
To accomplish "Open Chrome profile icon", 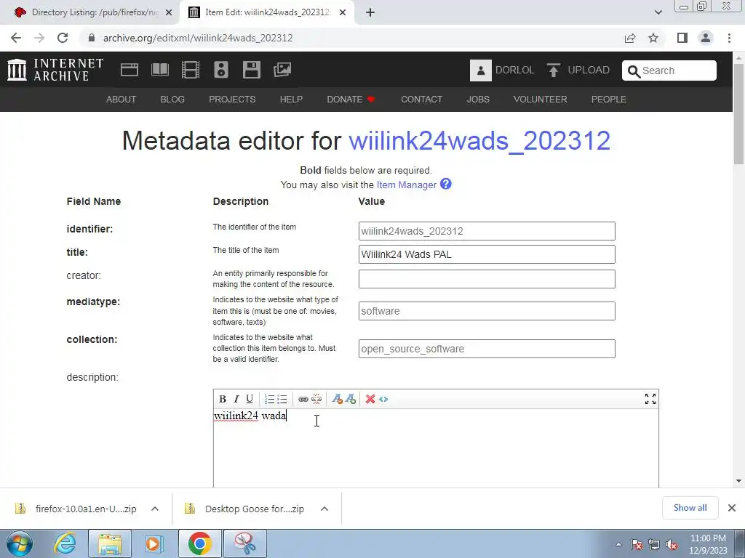I will [706, 38].
